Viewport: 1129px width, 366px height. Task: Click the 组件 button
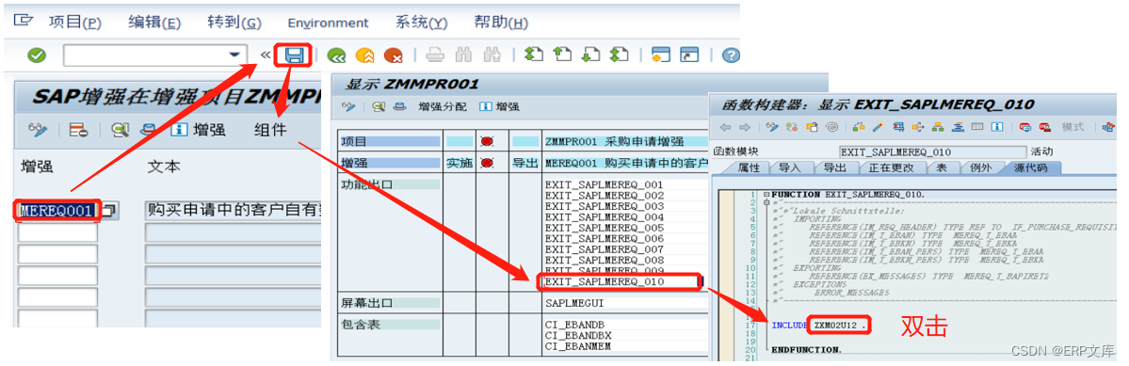coord(270,130)
